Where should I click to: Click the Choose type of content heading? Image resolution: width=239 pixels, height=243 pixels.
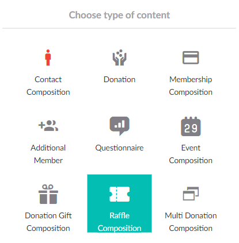[119, 15]
